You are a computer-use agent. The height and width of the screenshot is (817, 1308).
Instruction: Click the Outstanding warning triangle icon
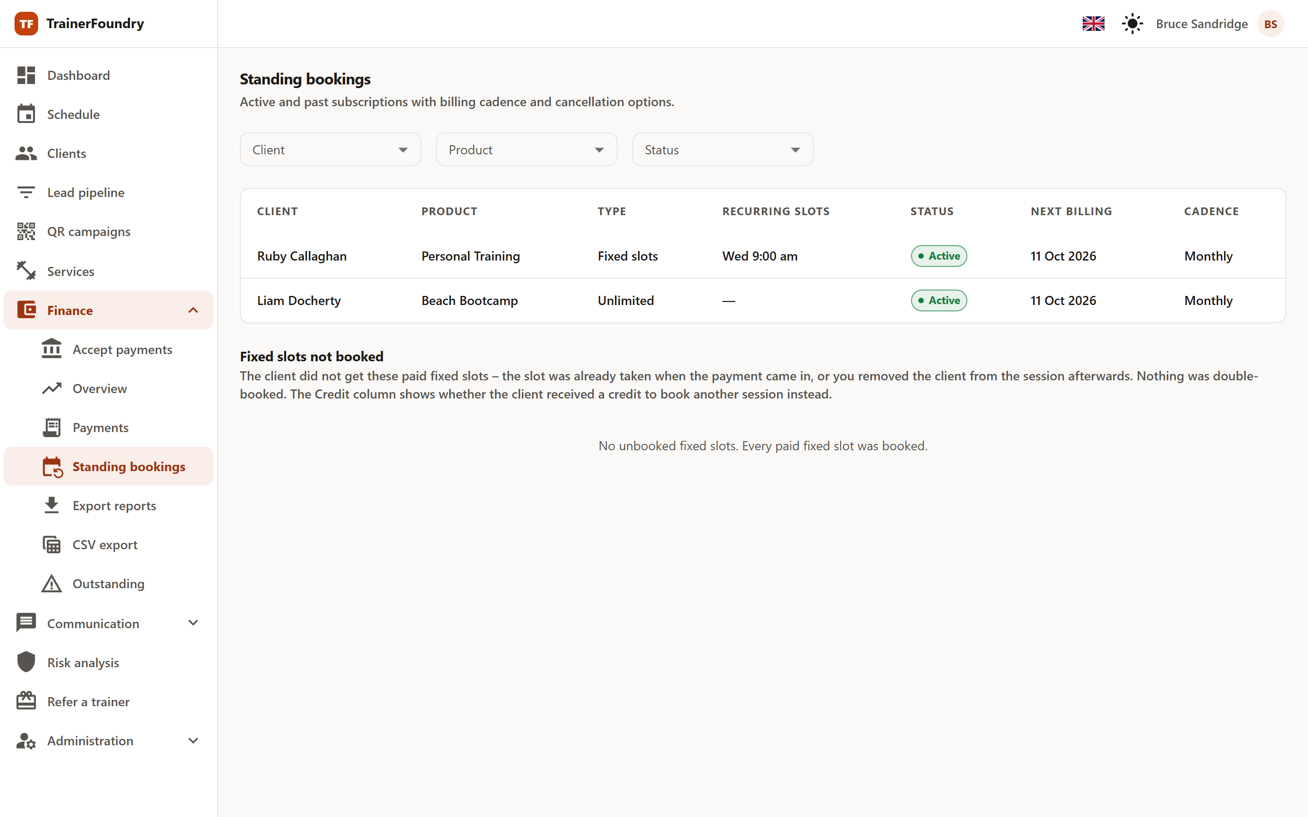point(52,584)
